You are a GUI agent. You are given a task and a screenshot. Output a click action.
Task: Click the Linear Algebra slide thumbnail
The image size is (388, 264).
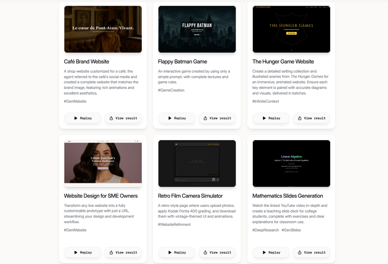point(291,163)
